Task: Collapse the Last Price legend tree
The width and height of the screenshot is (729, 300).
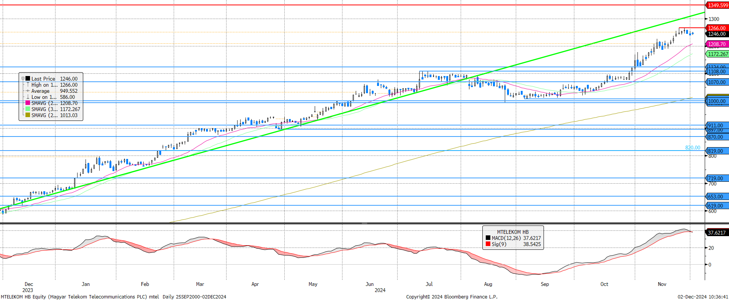Action: [x=23, y=79]
